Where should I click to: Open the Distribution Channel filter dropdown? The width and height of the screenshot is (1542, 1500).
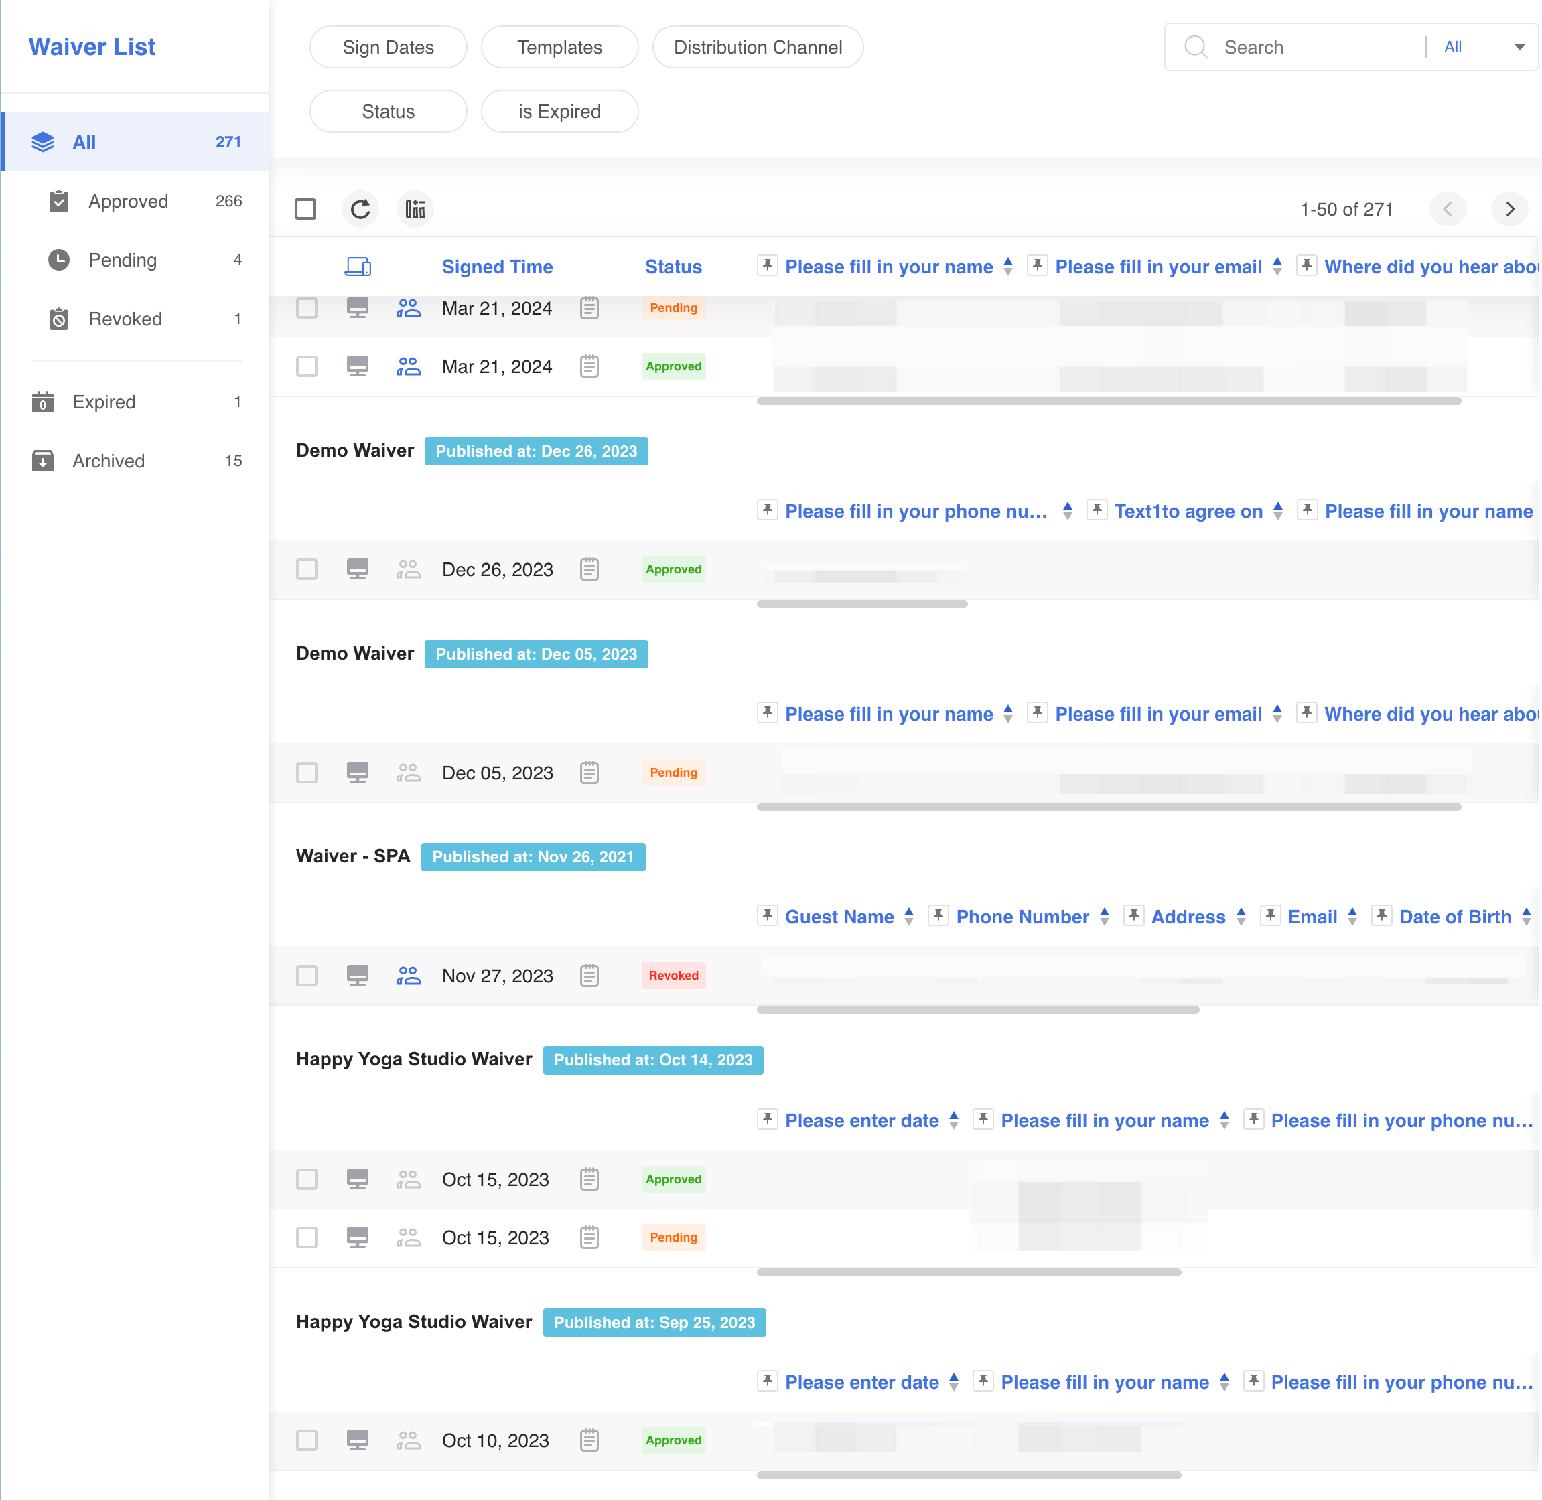click(x=758, y=48)
